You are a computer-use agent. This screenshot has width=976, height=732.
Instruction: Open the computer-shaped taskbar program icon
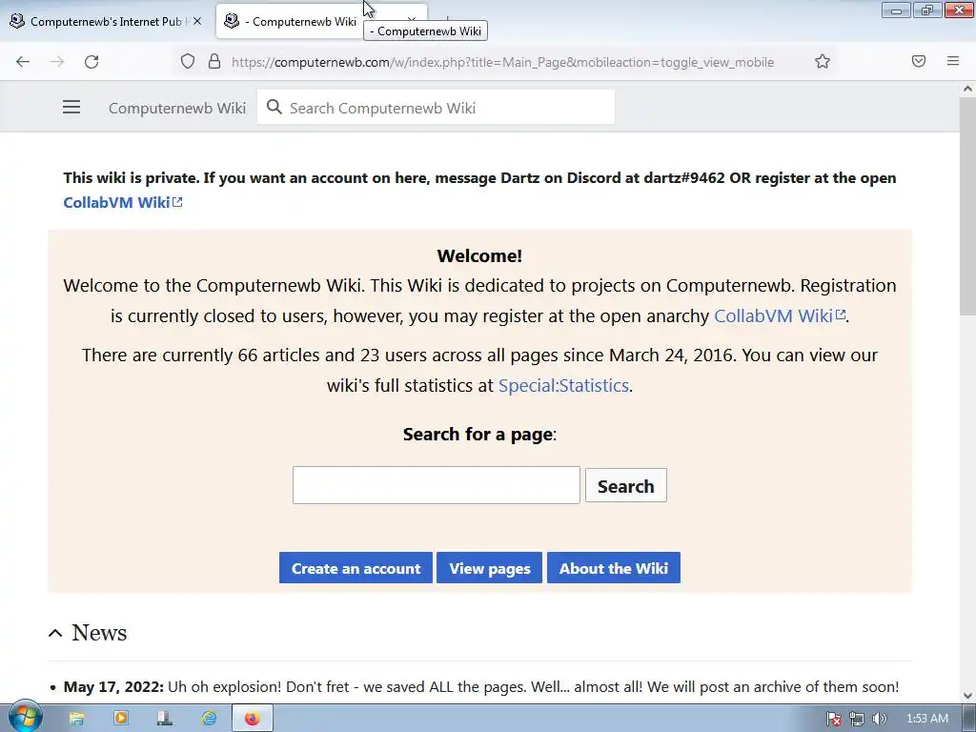tap(165, 719)
